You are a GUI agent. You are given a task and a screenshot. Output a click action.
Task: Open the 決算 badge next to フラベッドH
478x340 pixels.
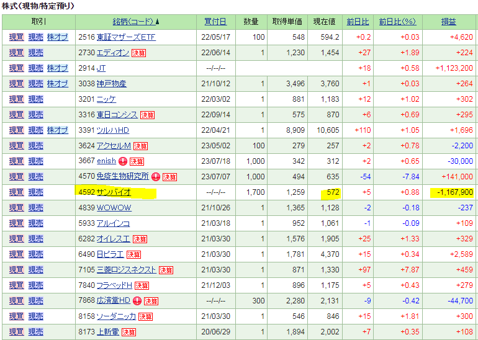(142, 286)
